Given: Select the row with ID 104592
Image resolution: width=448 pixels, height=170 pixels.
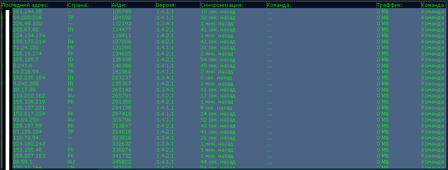Looking at the screenshot, I should pyautogui.click(x=122, y=18).
